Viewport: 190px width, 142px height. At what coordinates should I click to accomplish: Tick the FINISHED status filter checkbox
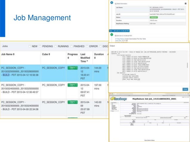coord(71,46)
